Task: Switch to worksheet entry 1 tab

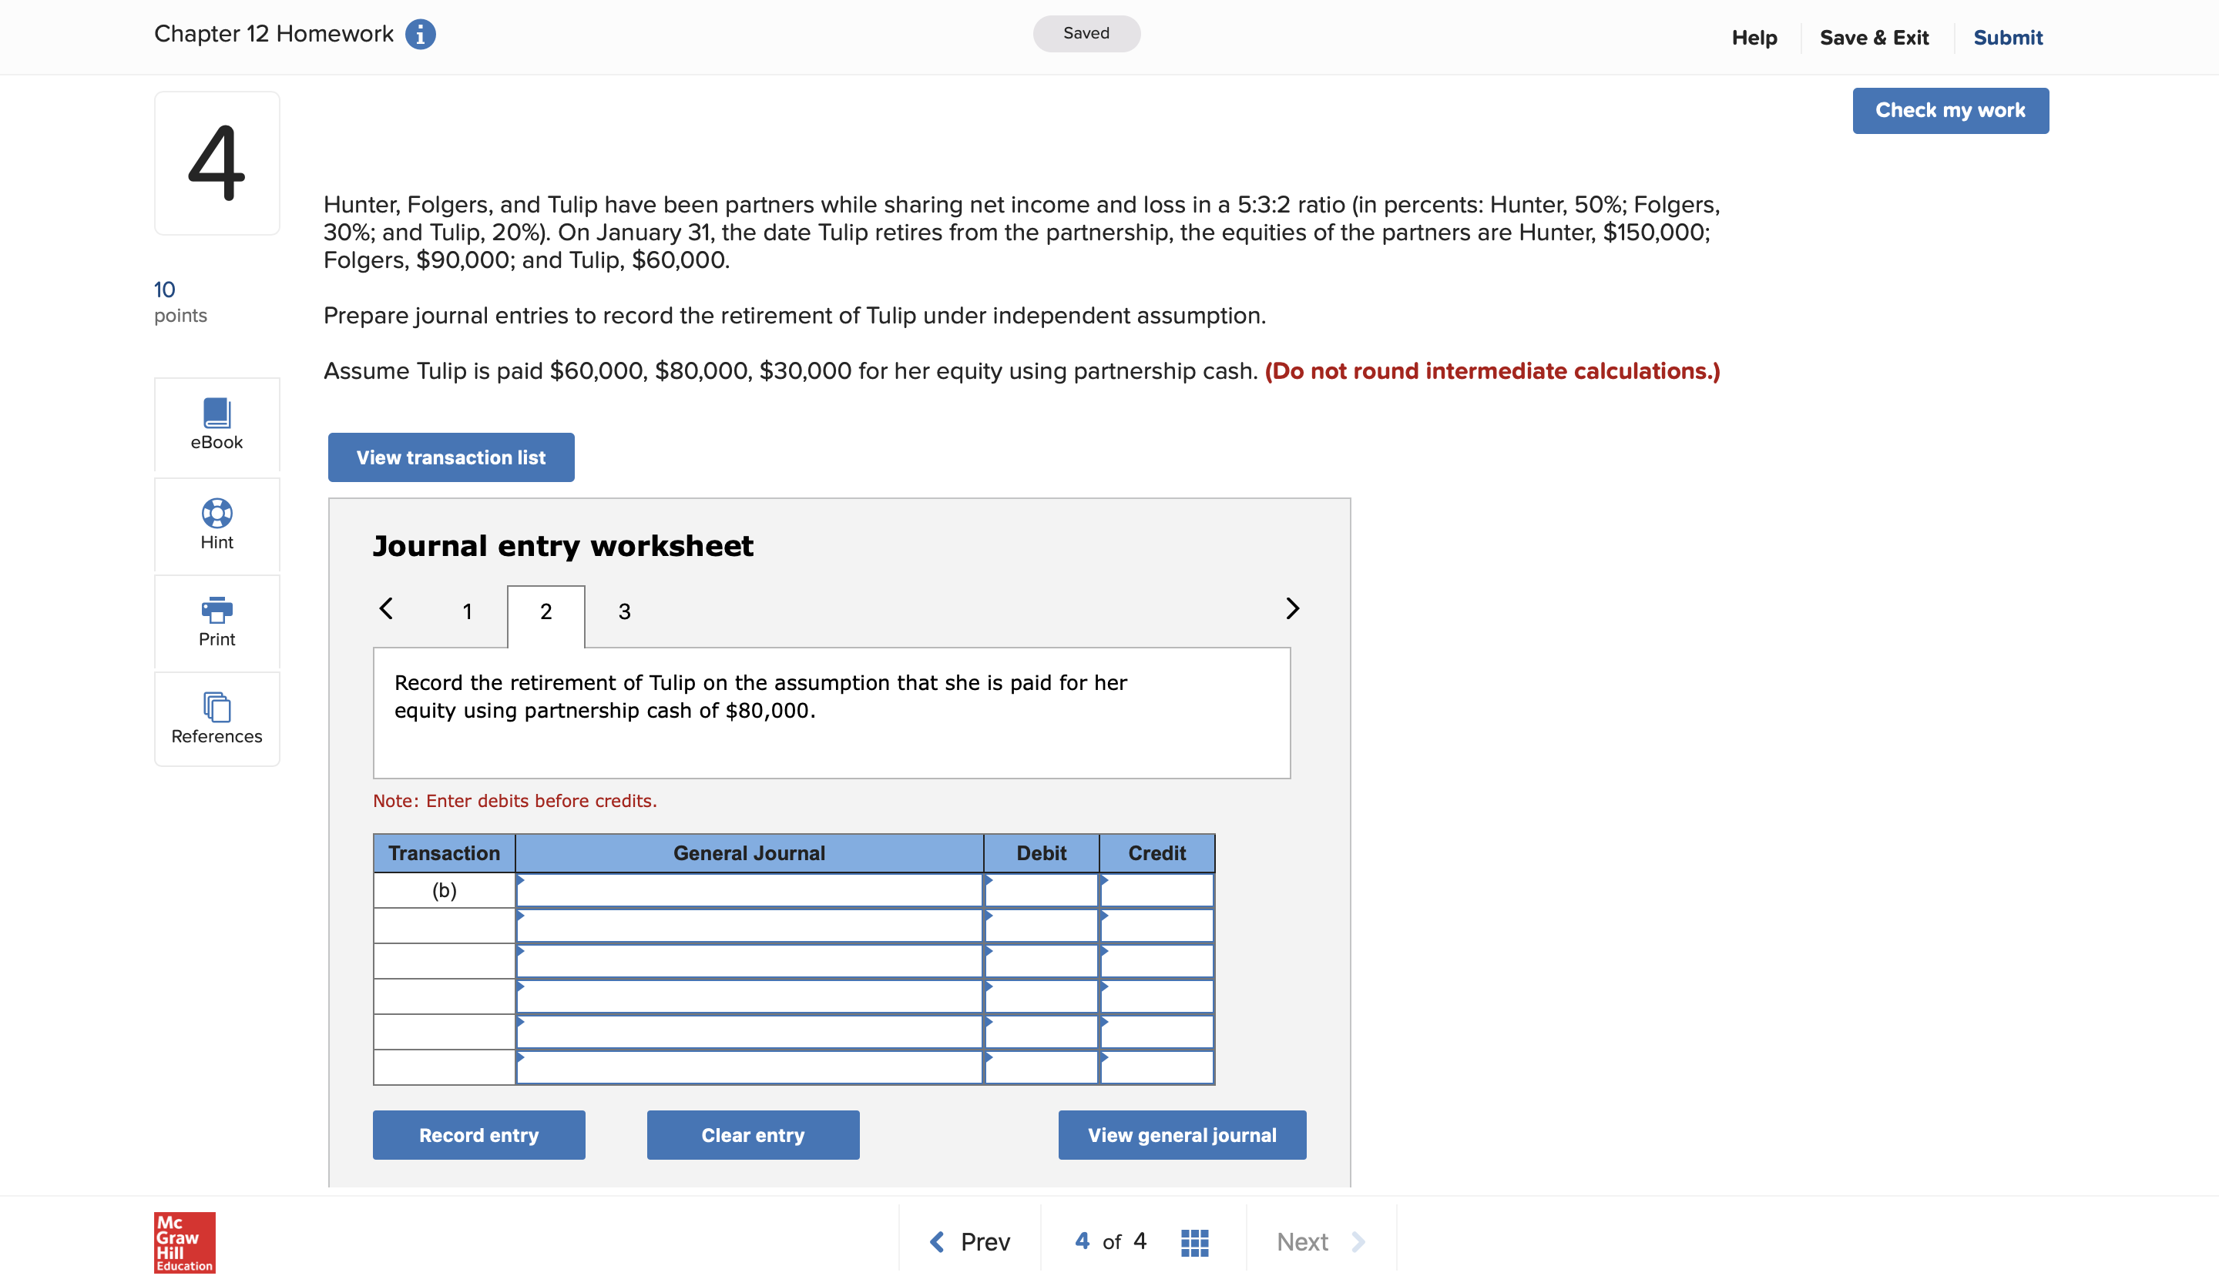Action: (468, 611)
